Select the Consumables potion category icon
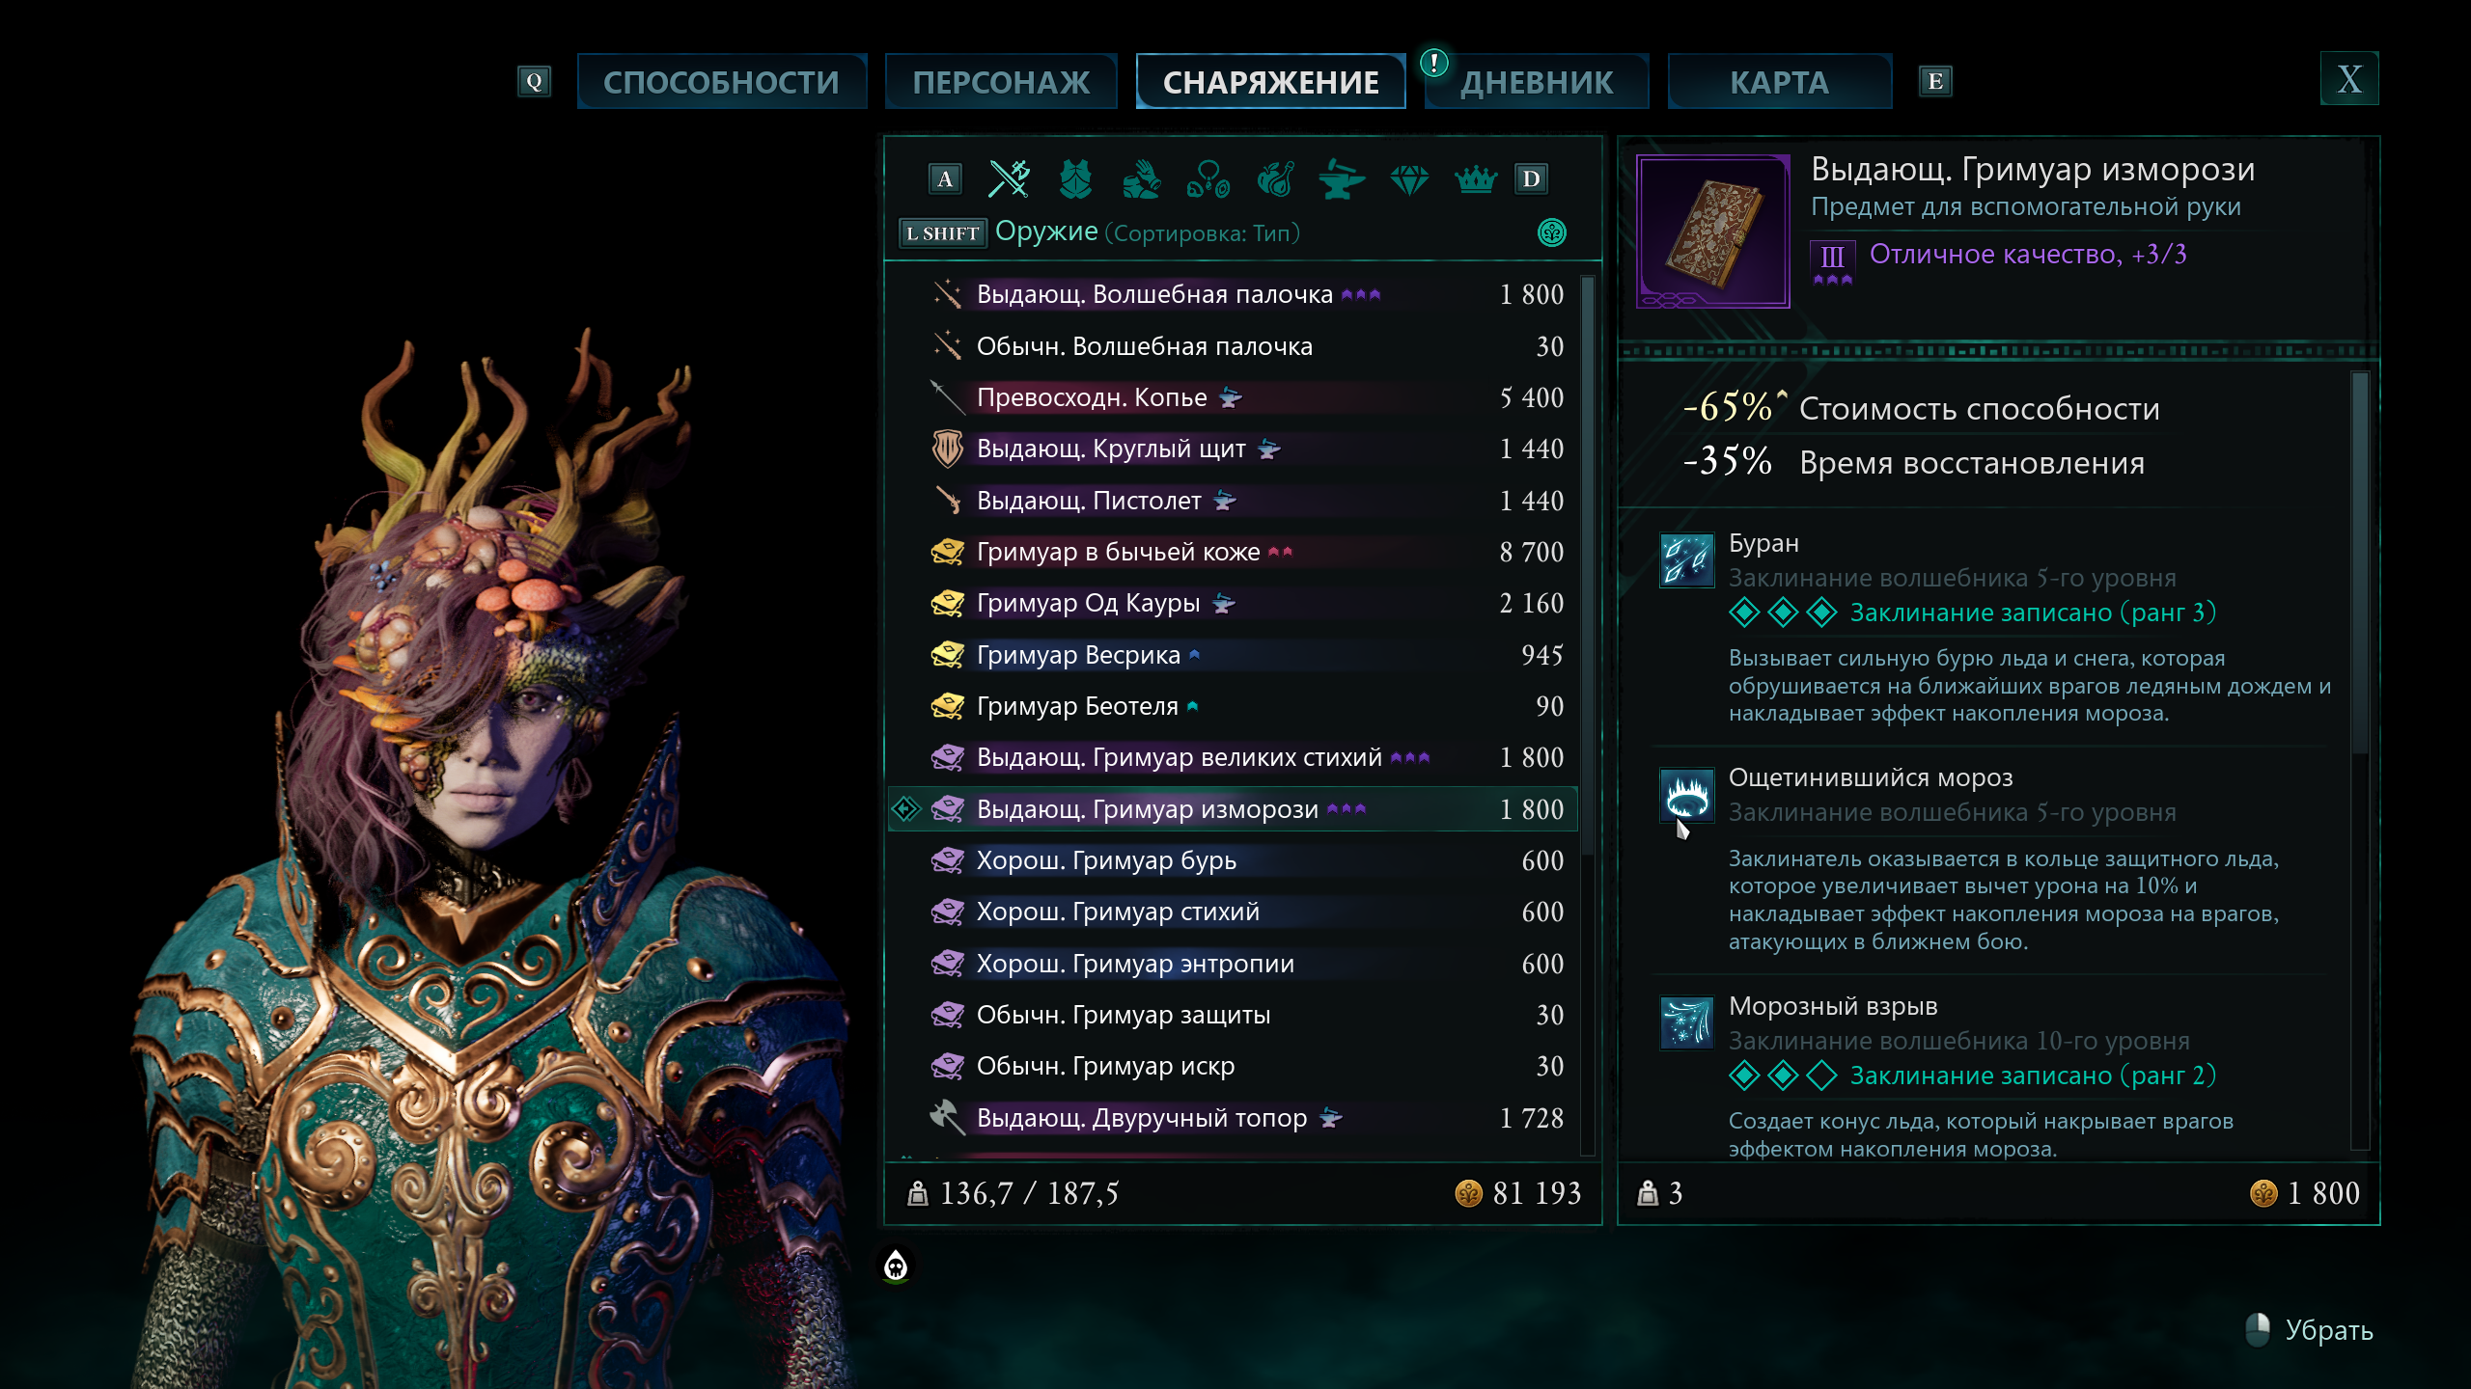Image resolution: width=2471 pixels, height=1389 pixels. click(1275, 178)
